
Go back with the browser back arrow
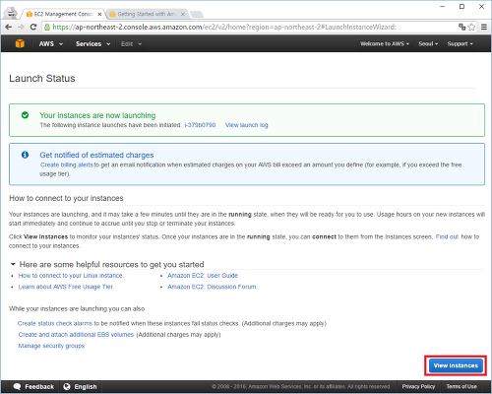(x=9, y=27)
